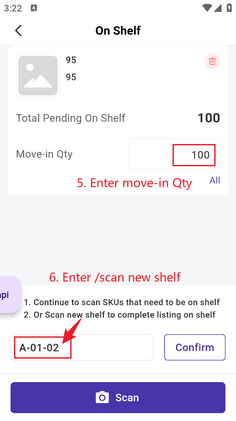Tap the On Shelf page title

click(118, 31)
